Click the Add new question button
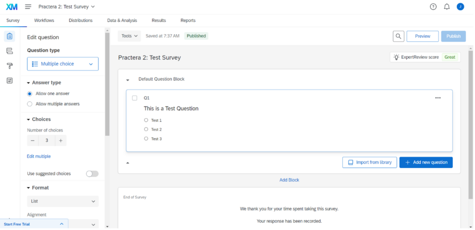Screen dimensions: 475x230 (426, 162)
